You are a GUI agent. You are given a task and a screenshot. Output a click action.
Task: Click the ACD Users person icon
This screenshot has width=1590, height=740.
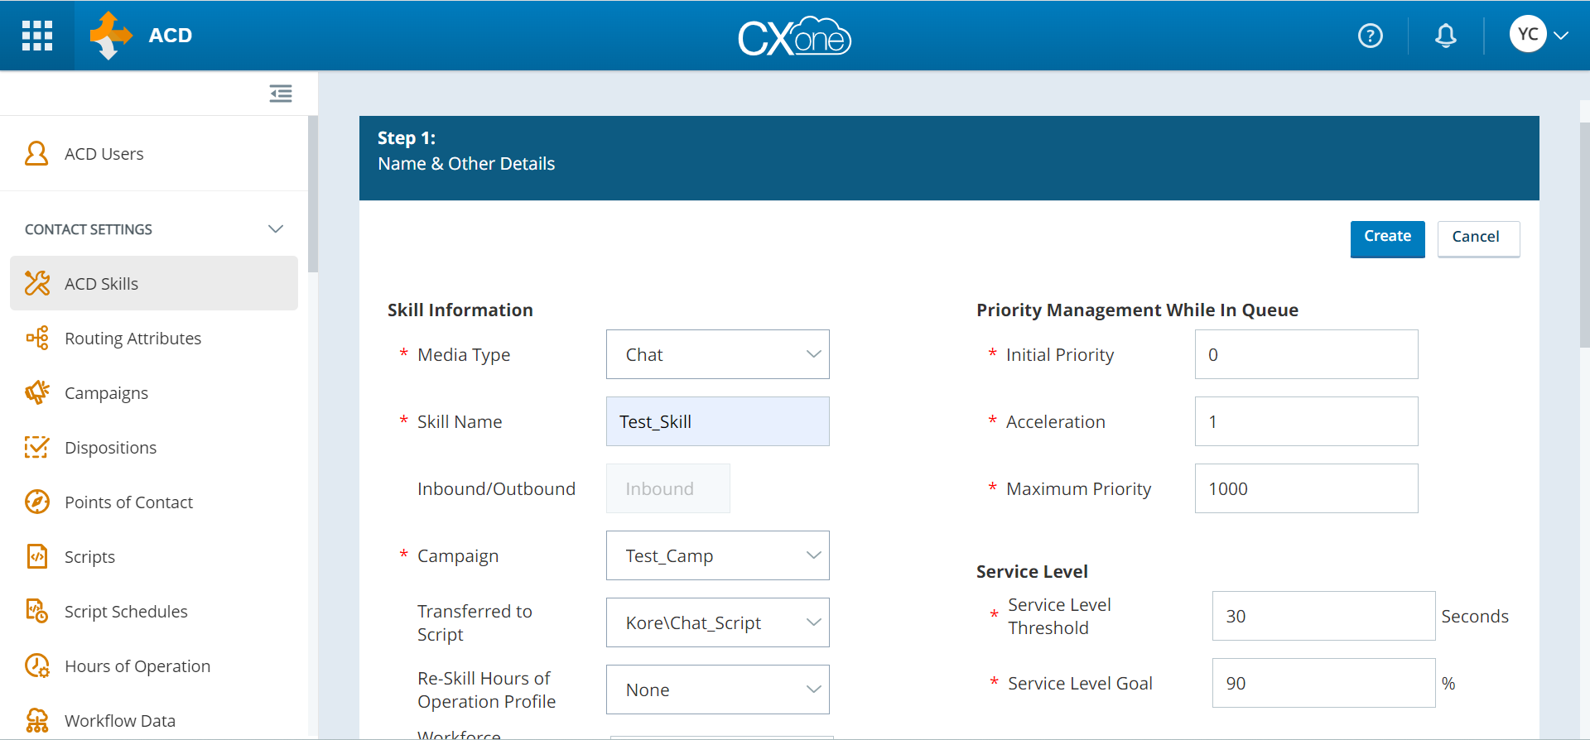tap(36, 154)
